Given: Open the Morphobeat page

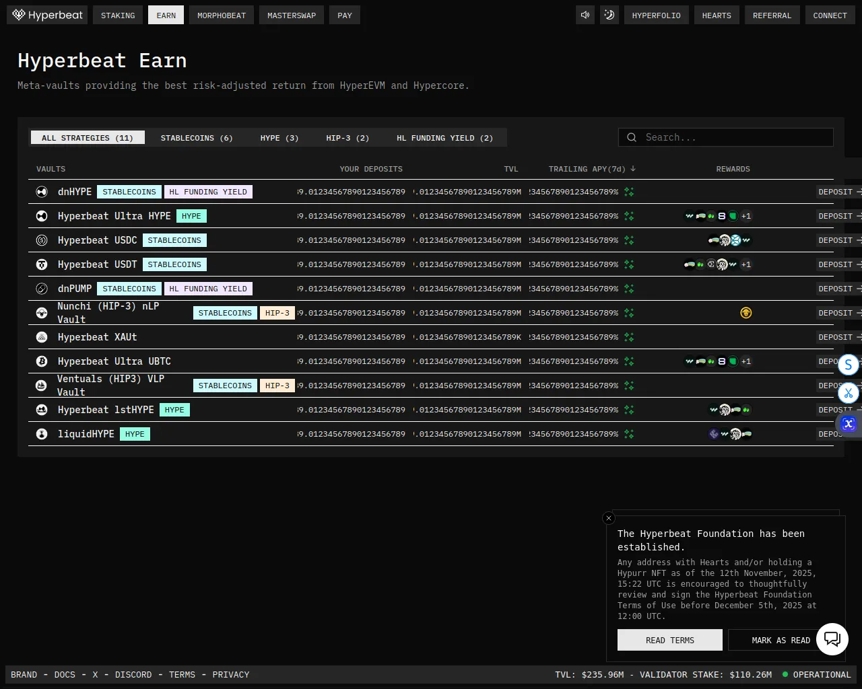Looking at the screenshot, I should pyautogui.click(x=222, y=15).
